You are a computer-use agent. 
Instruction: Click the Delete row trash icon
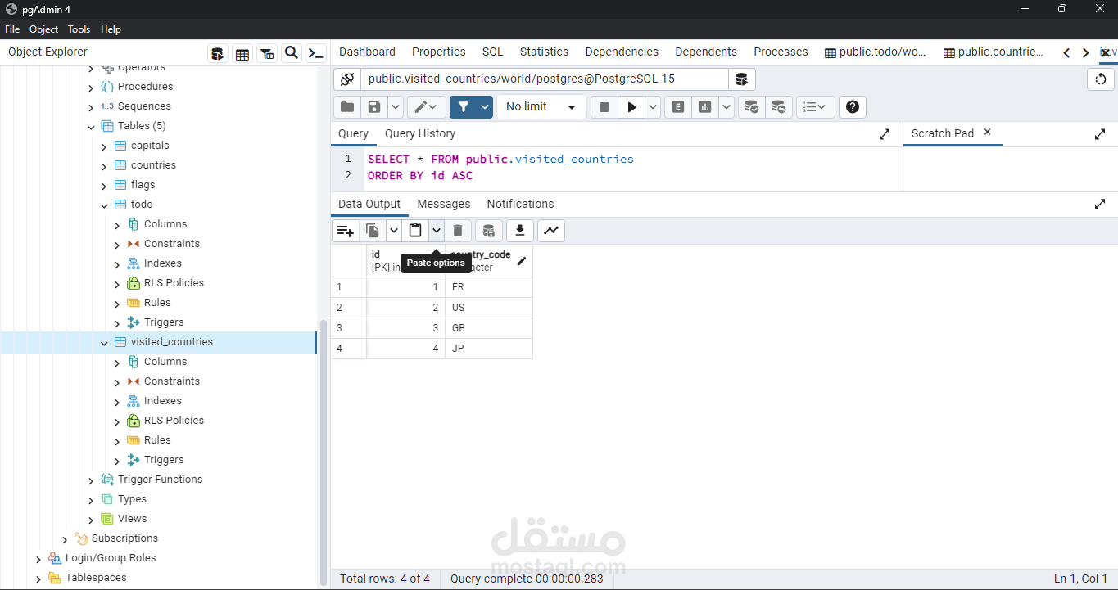pyautogui.click(x=458, y=231)
